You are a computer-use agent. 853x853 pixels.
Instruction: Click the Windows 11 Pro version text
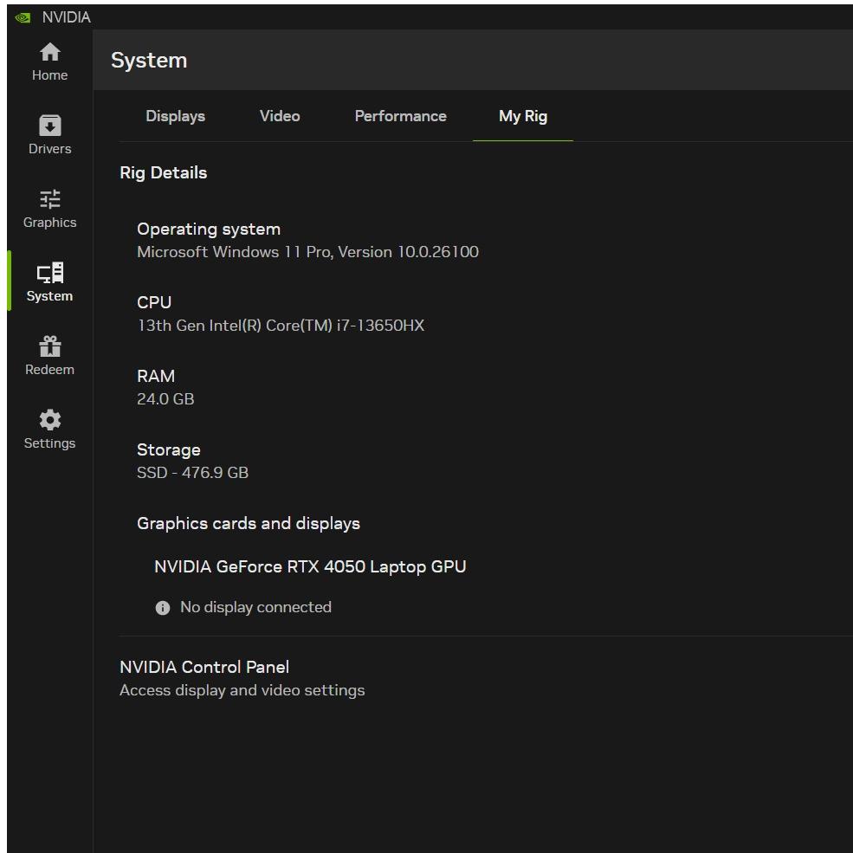point(307,252)
